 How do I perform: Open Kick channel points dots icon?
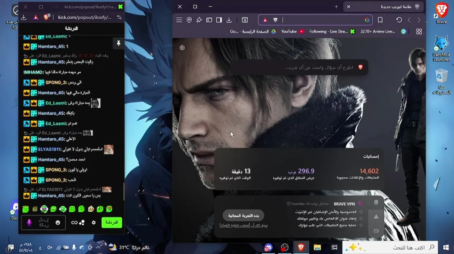[82, 223]
